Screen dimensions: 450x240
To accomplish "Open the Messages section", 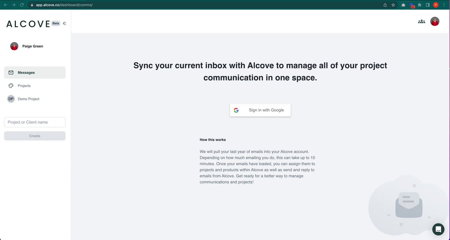I will (35, 73).
